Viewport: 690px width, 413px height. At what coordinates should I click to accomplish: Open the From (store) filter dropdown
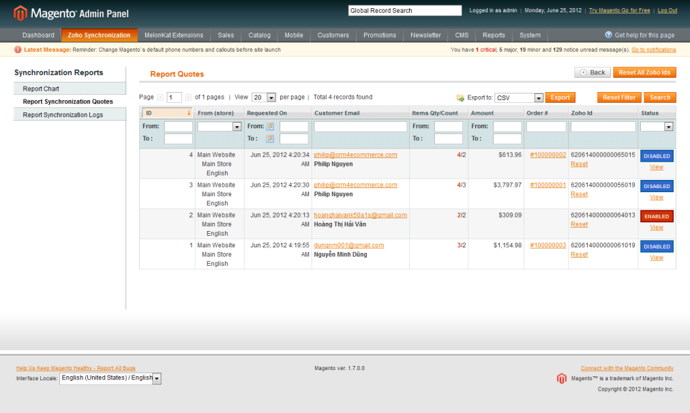click(x=219, y=127)
